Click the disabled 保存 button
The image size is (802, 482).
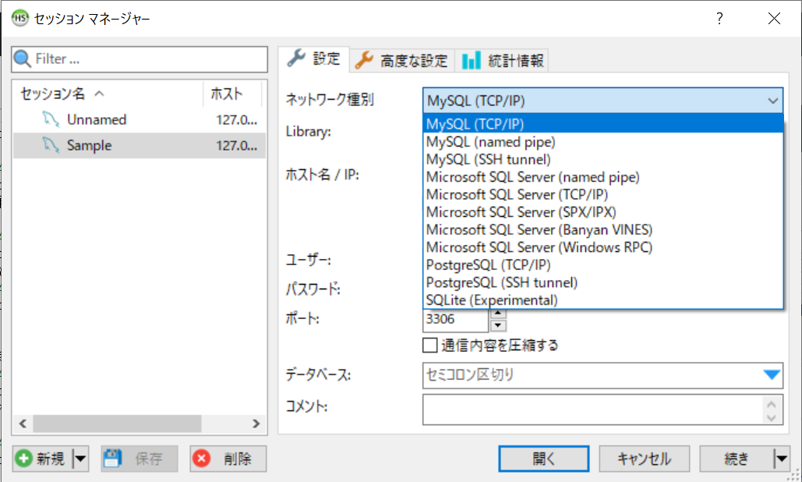pos(139,459)
